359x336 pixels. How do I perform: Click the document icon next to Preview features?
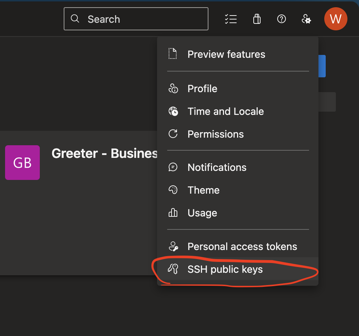click(x=173, y=53)
